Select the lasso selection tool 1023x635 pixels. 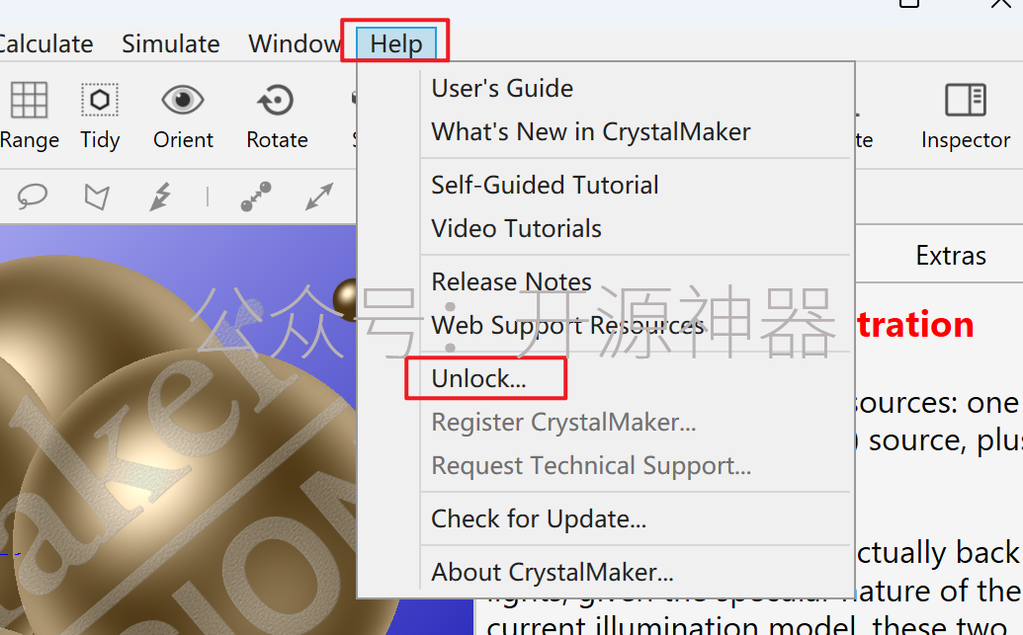click(x=32, y=196)
